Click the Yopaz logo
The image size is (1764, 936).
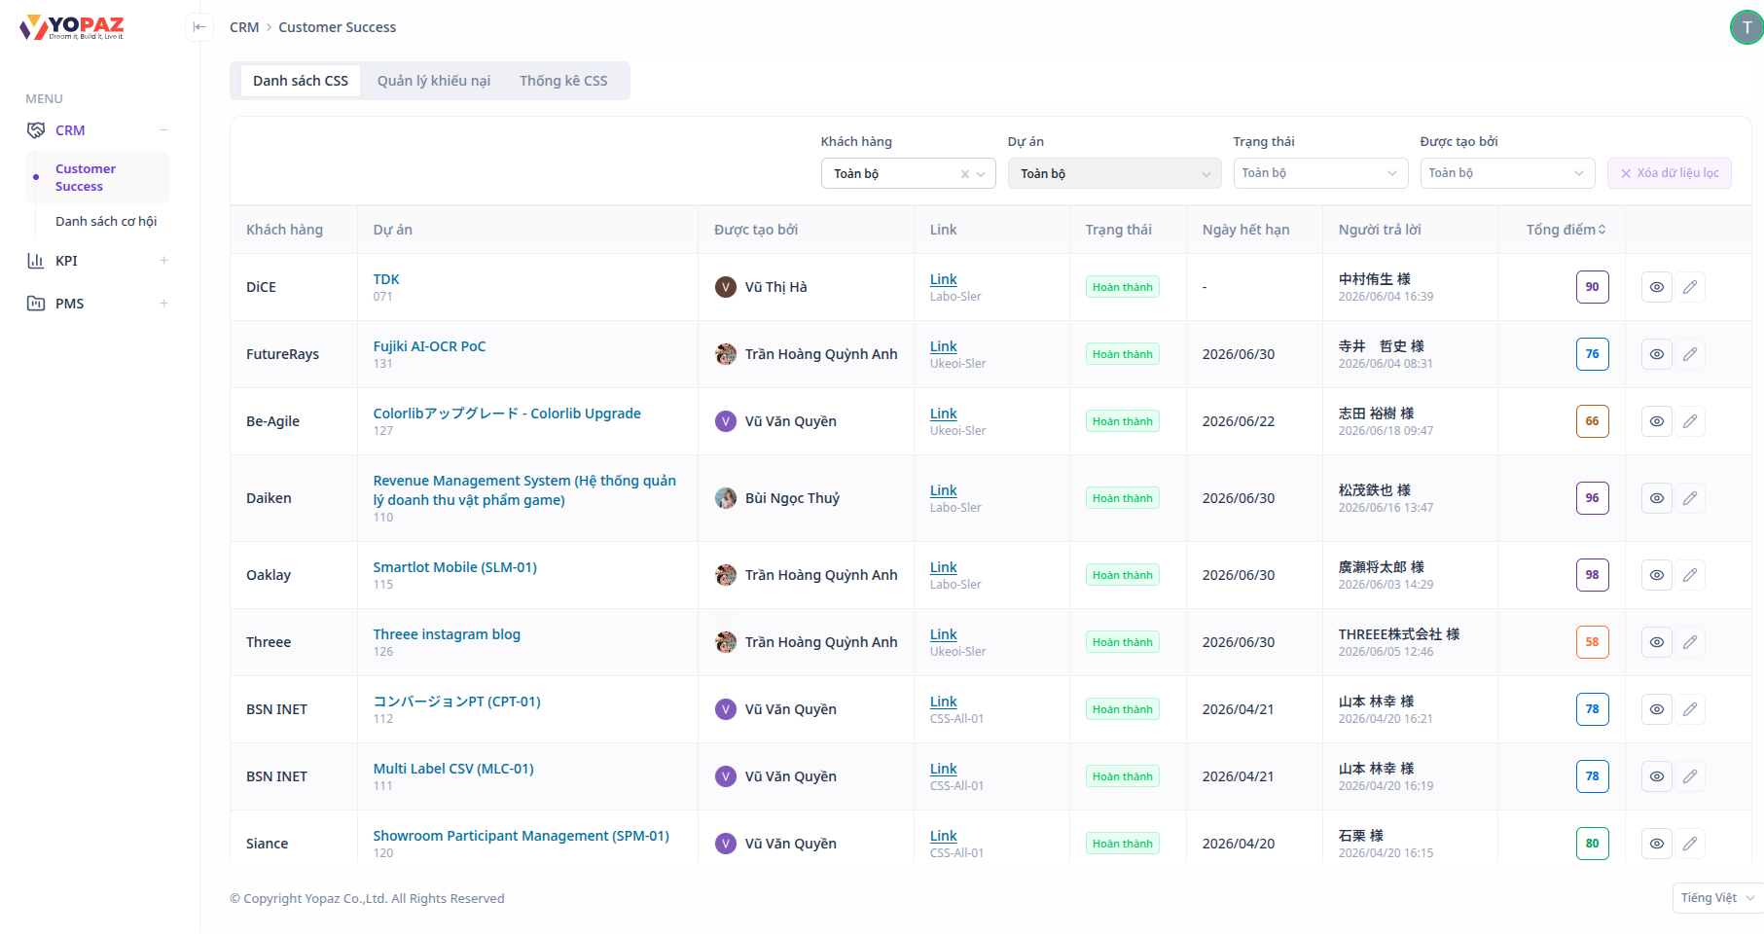[x=72, y=27]
